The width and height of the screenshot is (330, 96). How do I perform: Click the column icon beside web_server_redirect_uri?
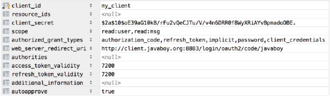click(x=5, y=49)
